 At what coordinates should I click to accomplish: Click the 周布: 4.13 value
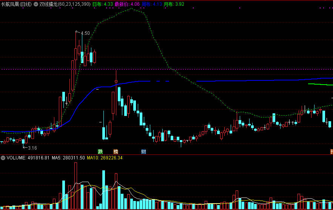click(x=152, y=4)
